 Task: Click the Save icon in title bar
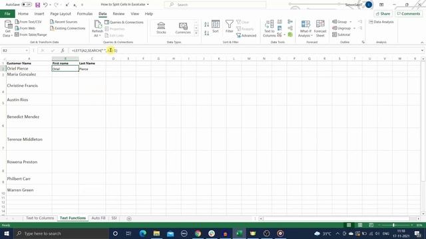point(38,5)
